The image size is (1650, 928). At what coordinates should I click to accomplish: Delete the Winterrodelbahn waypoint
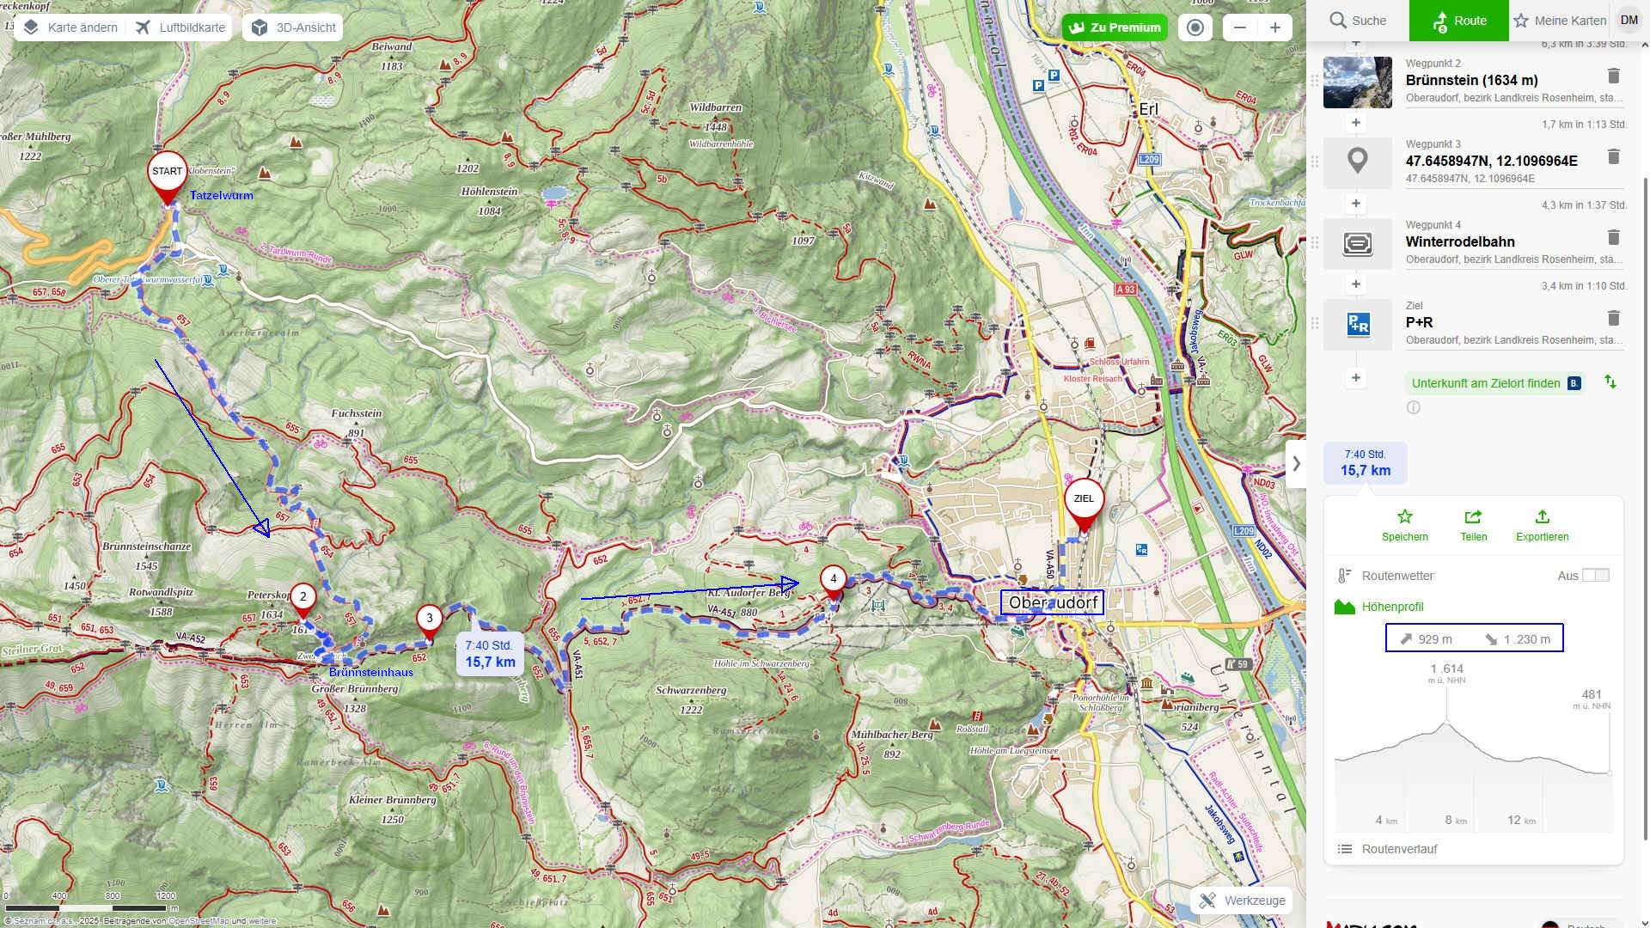(x=1613, y=238)
